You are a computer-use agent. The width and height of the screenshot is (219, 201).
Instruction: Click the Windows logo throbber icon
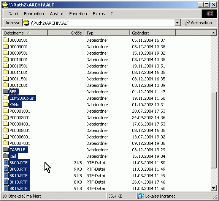point(209,14)
